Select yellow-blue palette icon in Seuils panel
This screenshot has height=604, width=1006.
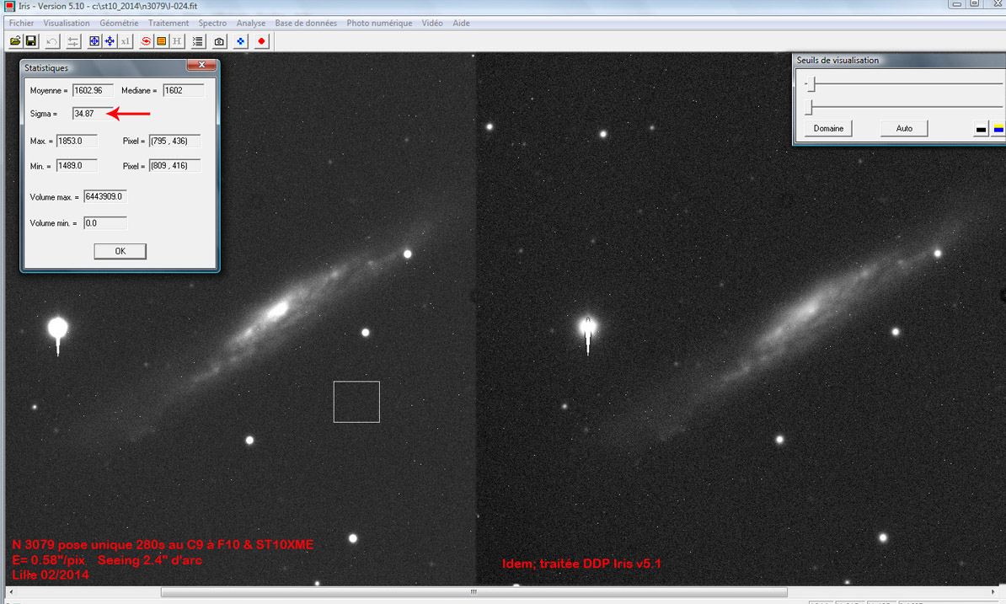(x=998, y=129)
